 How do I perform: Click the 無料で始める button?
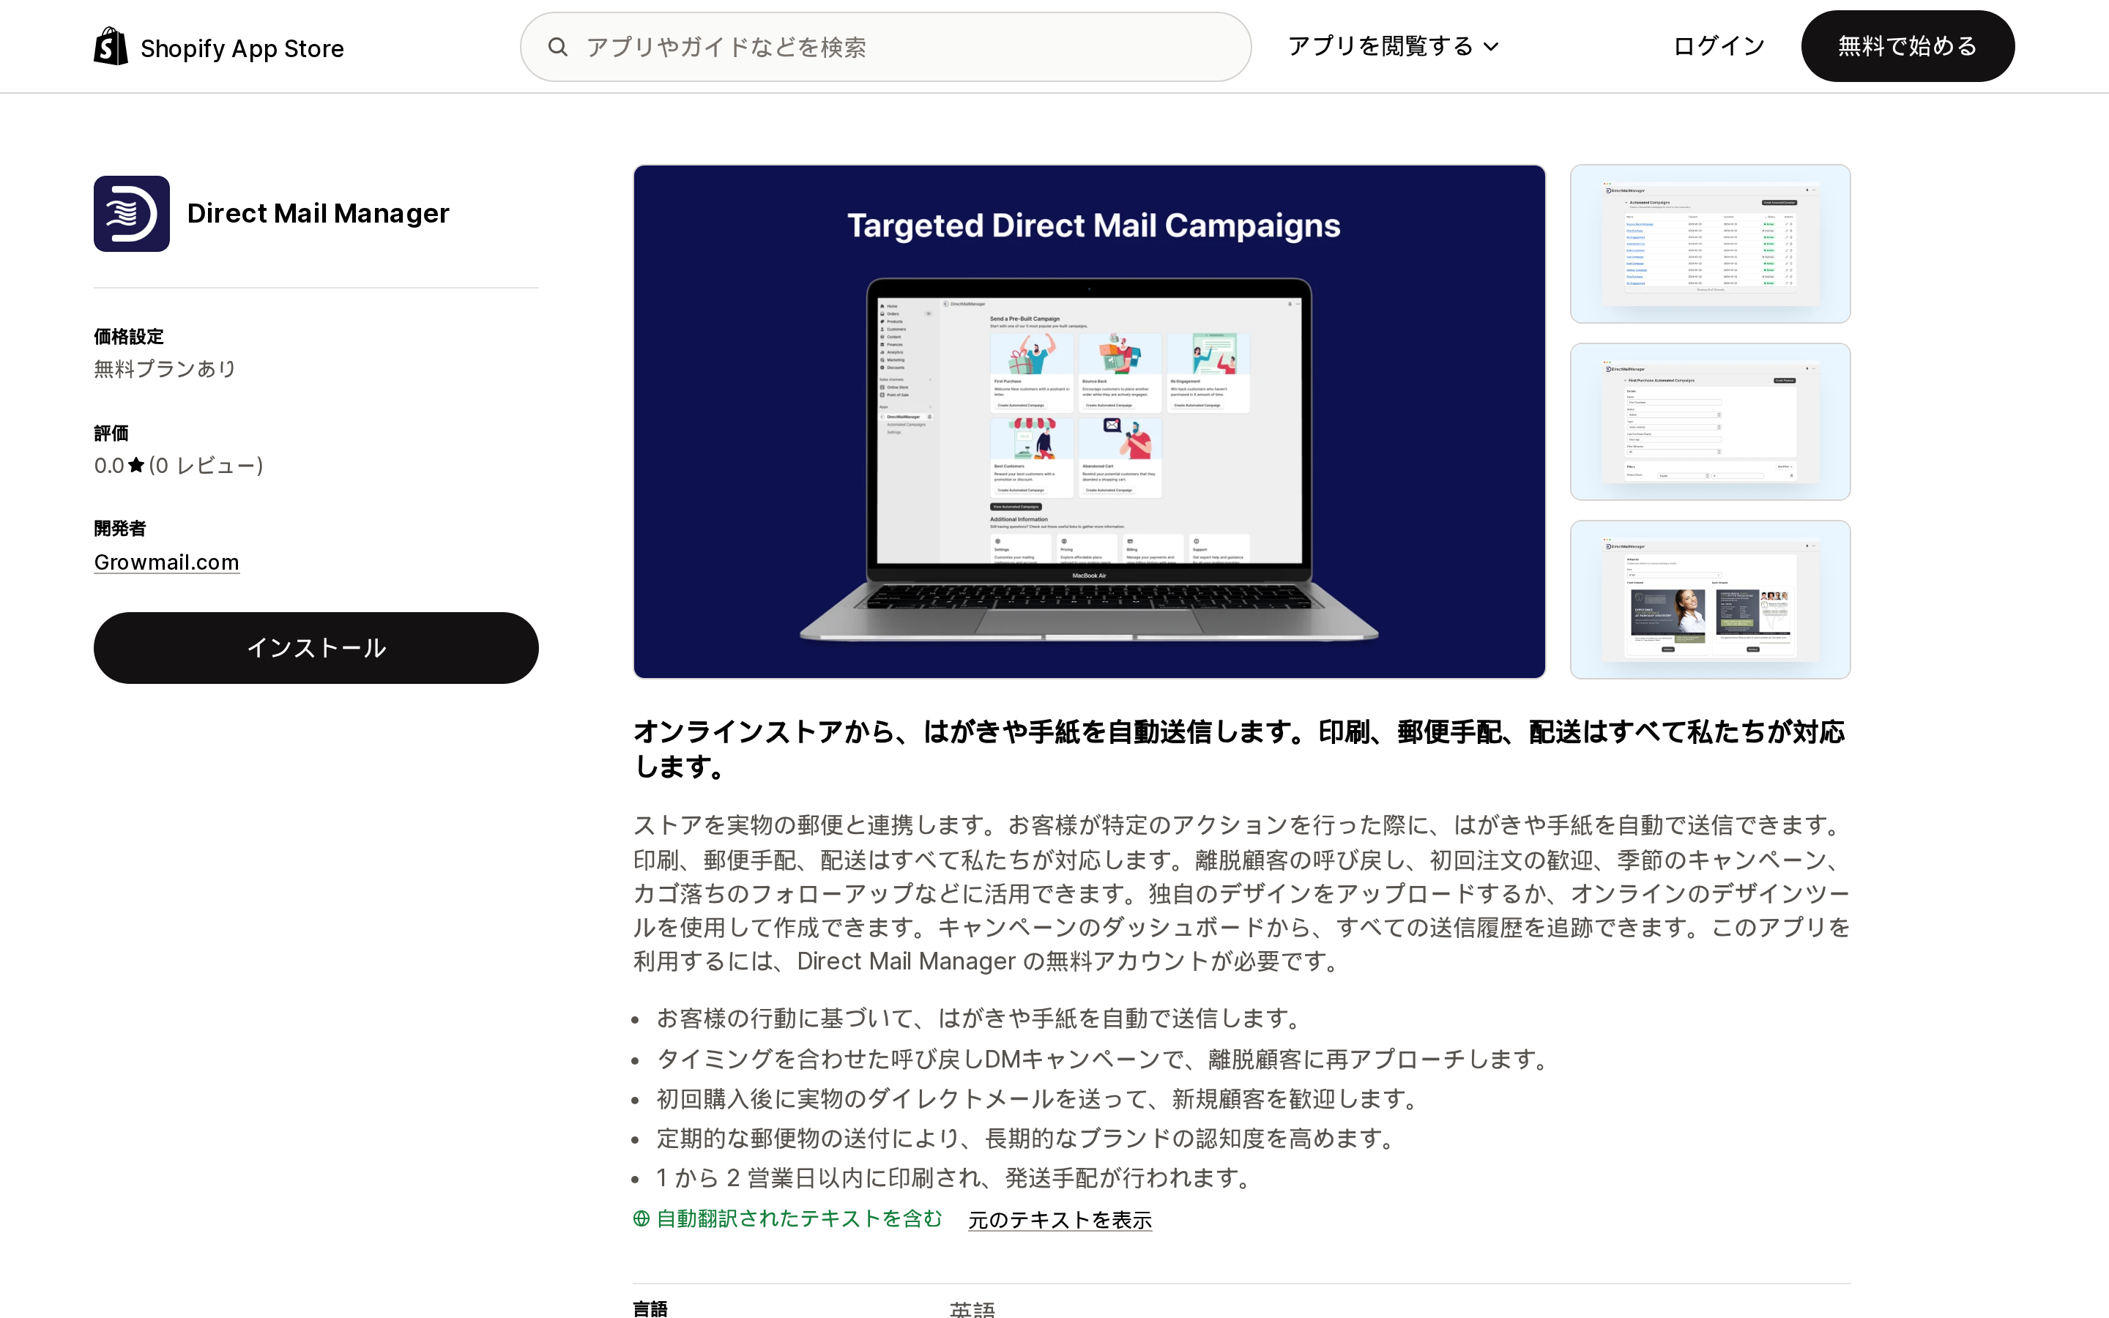click(1908, 46)
